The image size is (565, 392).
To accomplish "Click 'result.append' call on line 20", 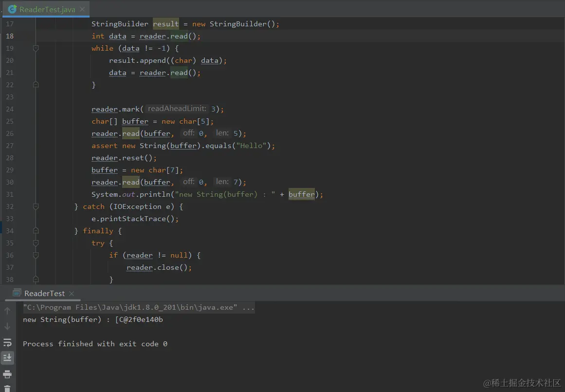I will [137, 60].
